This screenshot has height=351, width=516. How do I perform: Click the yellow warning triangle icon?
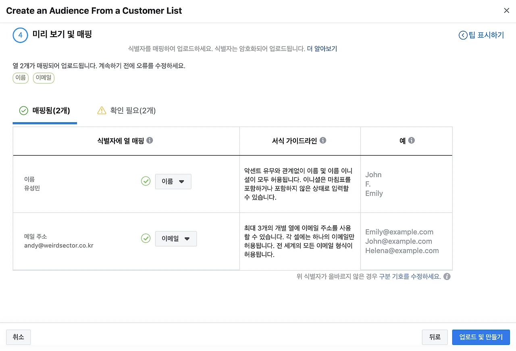pyautogui.click(x=102, y=111)
